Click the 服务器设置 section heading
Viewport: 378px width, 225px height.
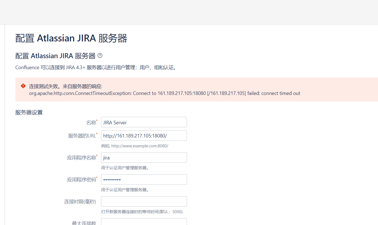coord(29,112)
